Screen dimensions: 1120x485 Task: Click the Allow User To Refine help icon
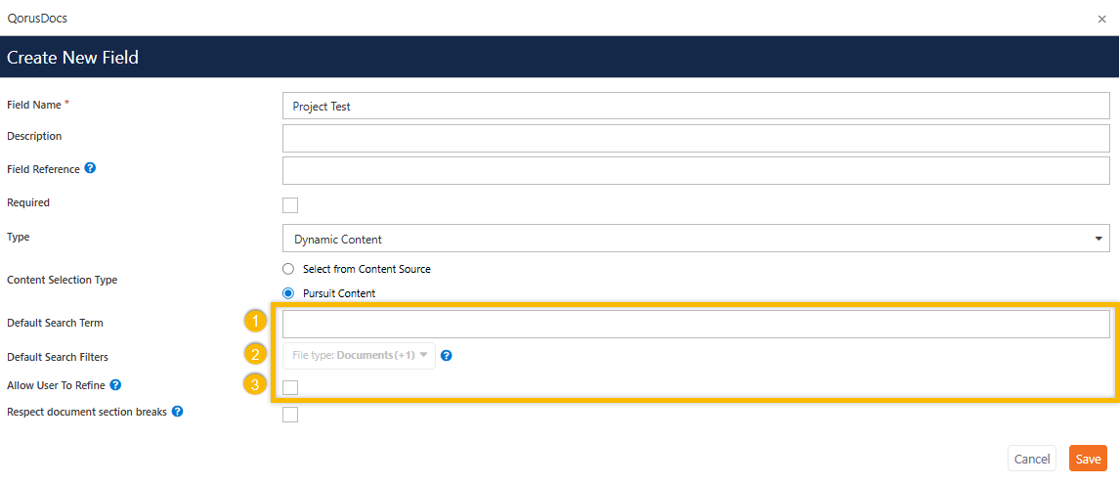(x=115, y=385)
